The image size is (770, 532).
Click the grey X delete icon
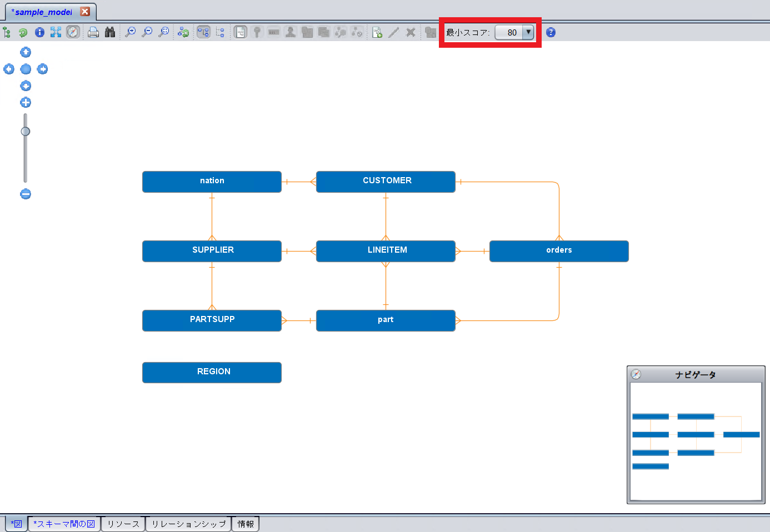point(411,32)
